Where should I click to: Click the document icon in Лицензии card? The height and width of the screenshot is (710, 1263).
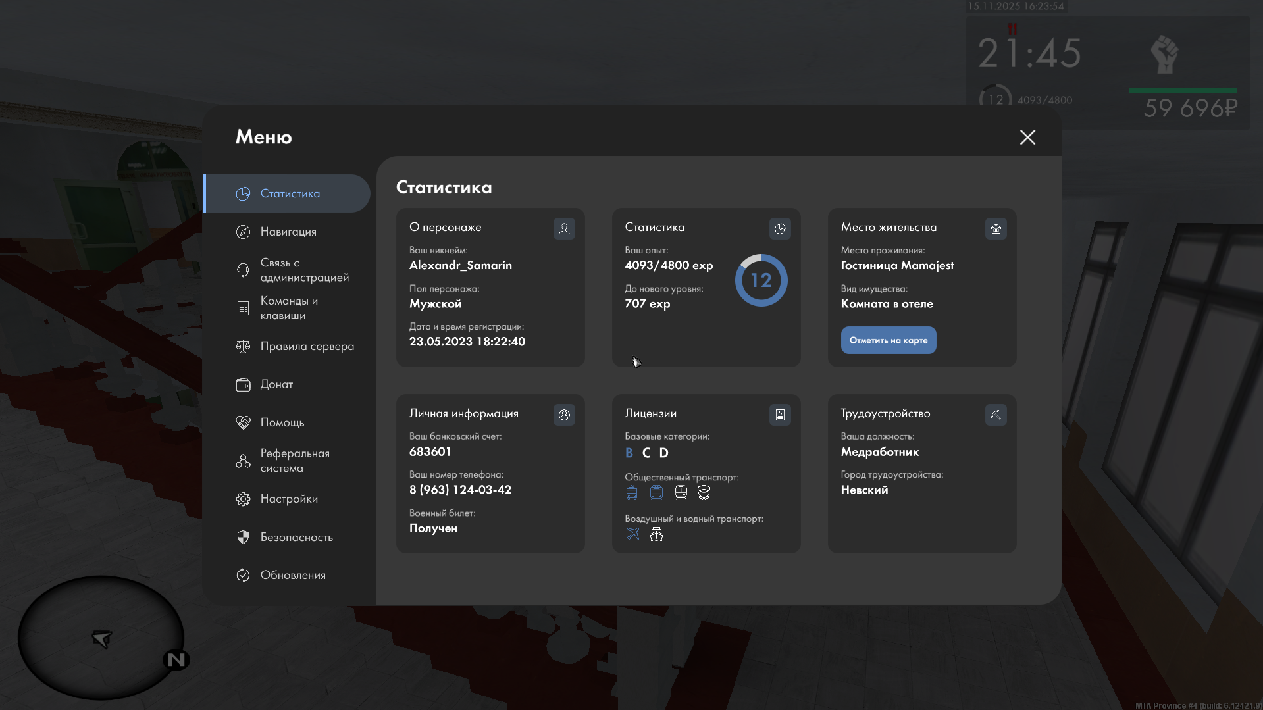780,415
